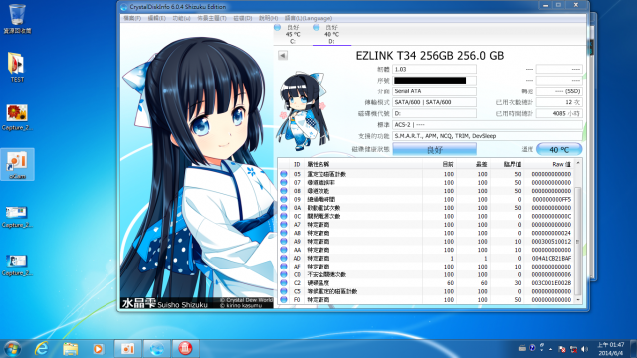Select the C: drive status icon, 45 °C
This screenshot has height=358, width=637.
coord(277,27)
